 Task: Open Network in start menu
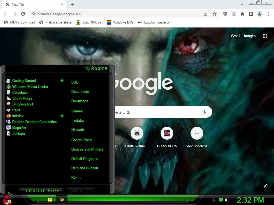(x=78, y=130)
